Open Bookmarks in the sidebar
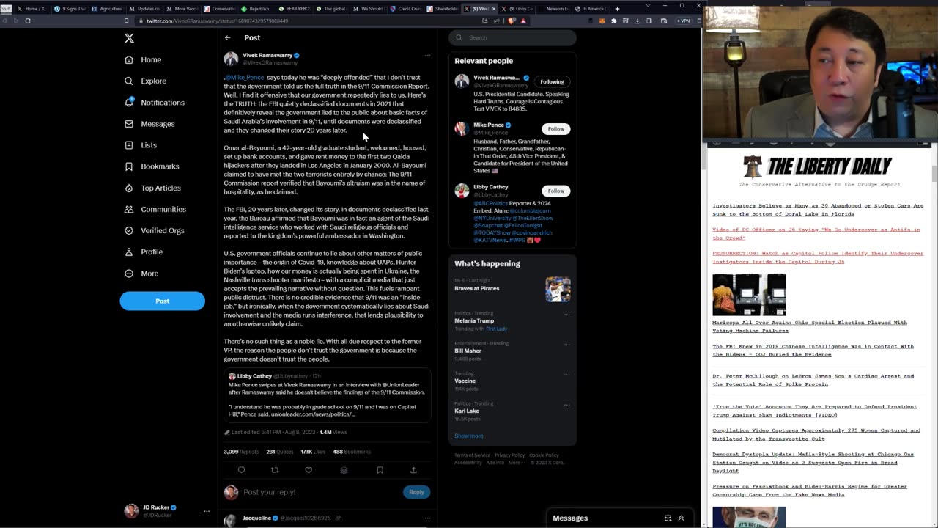The height and width of the screenshot is (528, 938). tap(152, 166)
